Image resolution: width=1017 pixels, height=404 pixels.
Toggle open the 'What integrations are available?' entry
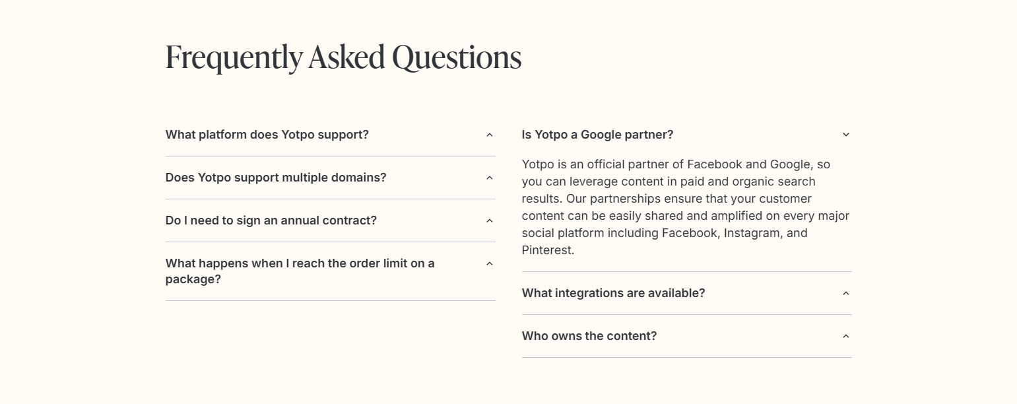click(614, 292)
